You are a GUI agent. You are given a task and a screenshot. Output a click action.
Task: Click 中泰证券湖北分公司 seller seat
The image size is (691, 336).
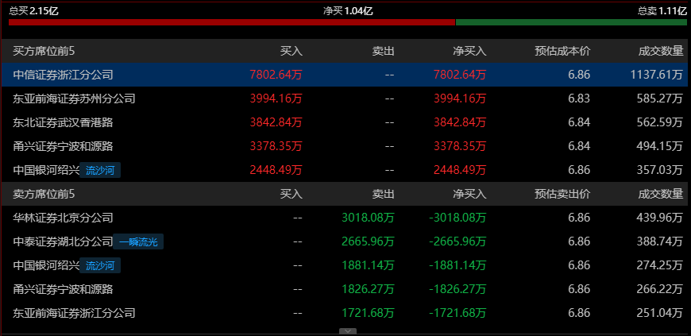point(63,241)
